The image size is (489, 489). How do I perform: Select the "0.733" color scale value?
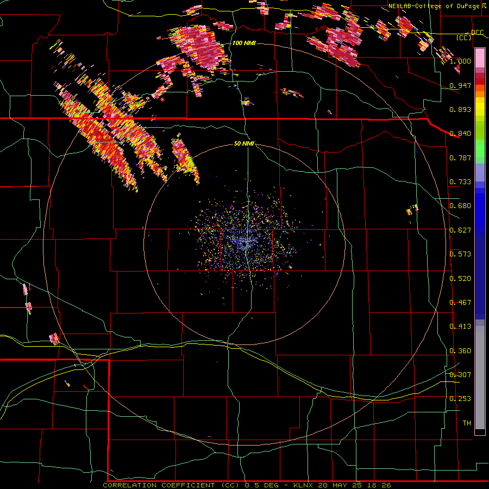pos(460,182)
